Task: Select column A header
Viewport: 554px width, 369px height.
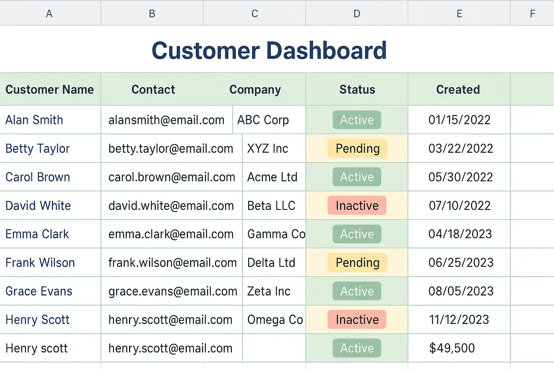Action: tap(49, 13)
